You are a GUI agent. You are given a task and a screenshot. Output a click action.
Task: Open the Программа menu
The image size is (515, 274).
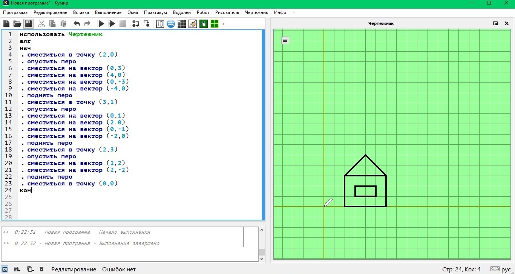[x=15, y=12]
